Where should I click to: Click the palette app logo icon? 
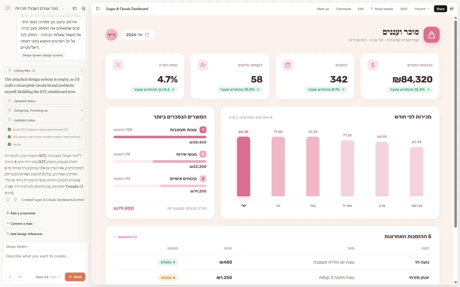(x=8, y=9)
